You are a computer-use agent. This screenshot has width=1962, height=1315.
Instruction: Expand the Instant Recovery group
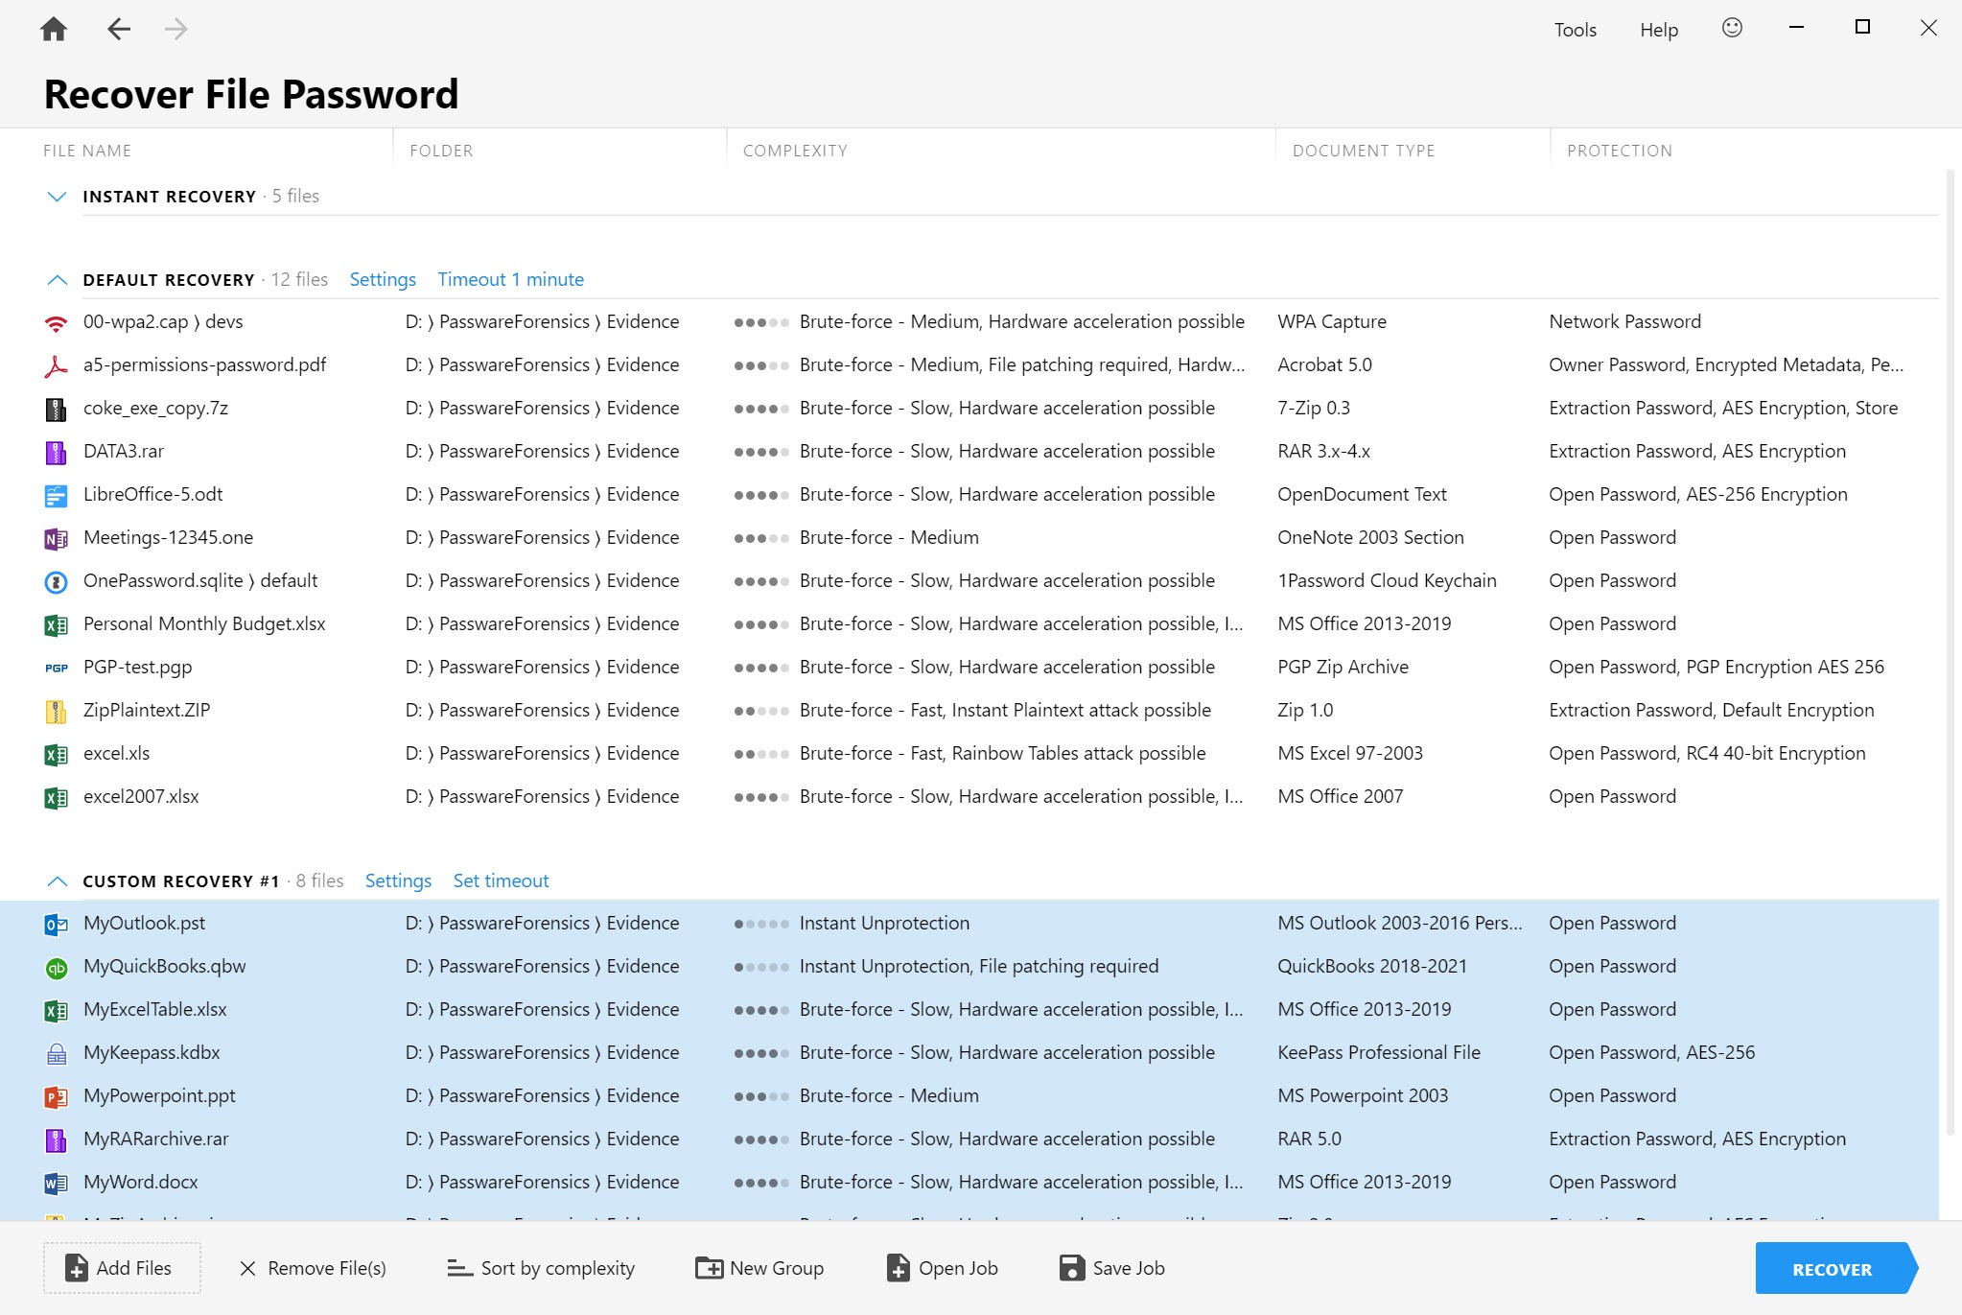coord(57,197)
